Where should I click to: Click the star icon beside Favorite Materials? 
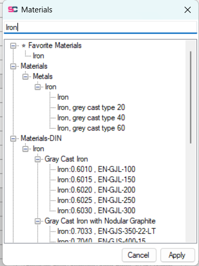click(x=24, y=46)
